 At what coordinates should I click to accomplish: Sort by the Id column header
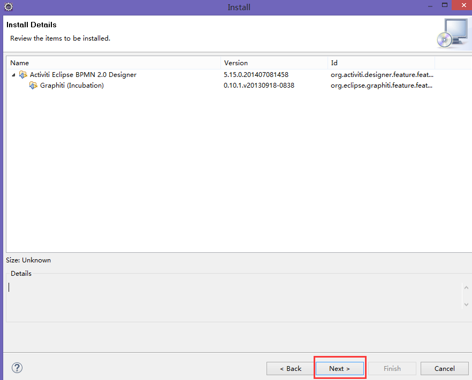380,63
